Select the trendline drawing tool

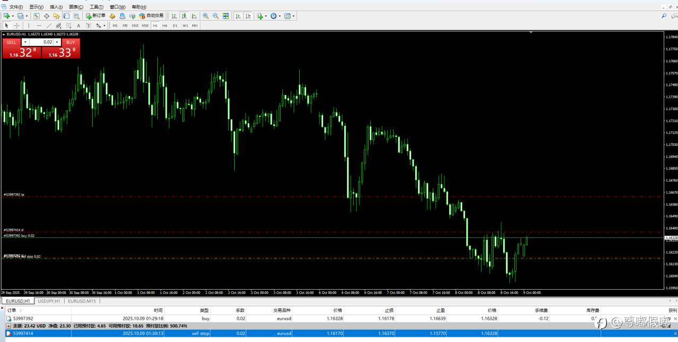(x=49, y=25)
